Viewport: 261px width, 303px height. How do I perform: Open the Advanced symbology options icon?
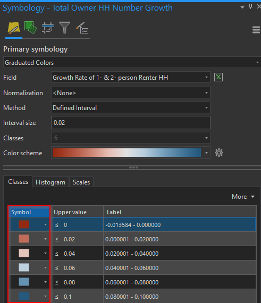(82, 28)
